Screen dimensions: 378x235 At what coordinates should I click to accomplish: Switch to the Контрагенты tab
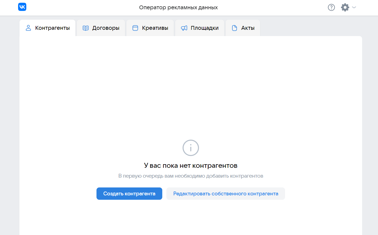tap(47, 28)
